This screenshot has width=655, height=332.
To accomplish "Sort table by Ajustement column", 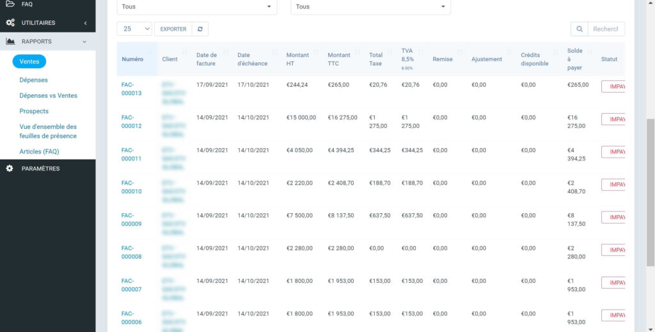I will coord(492,59).
